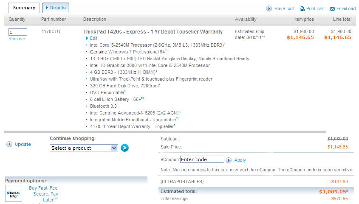Open the Email cart link
This screenshot has width=359, height=204.
click(x=346, y=8)
